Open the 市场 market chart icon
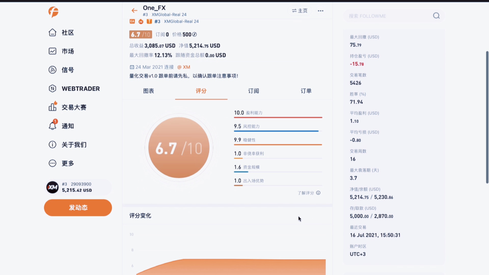The width and height of the screenshot is (489, 275). [52, 51]
